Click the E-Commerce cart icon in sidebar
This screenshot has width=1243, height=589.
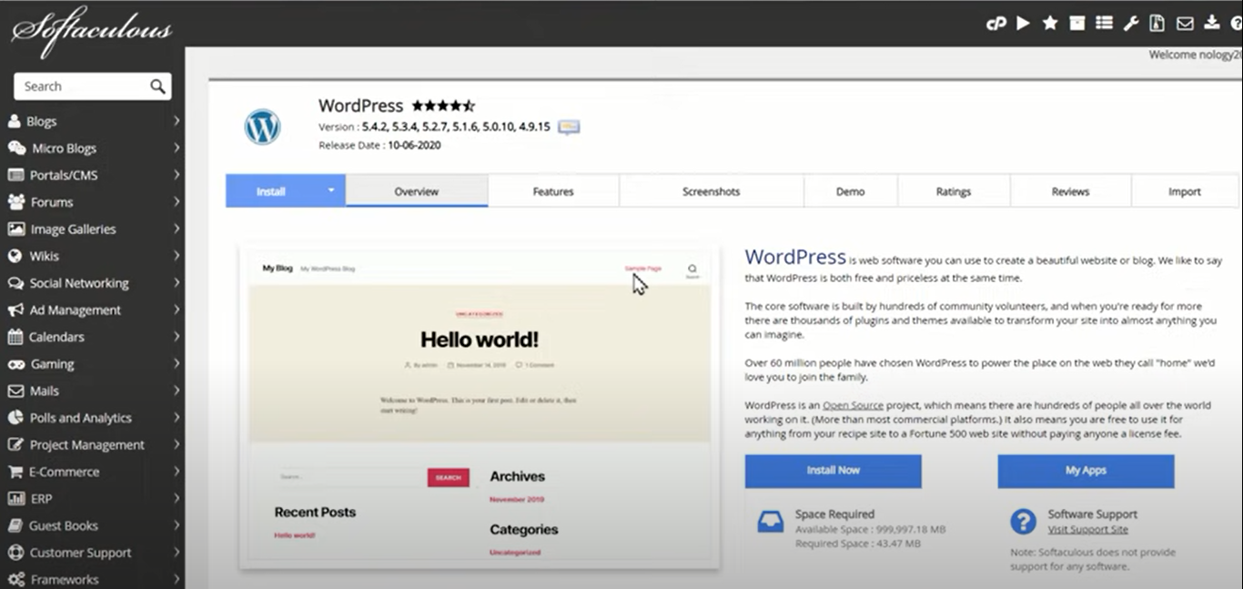tap(15, 472)
